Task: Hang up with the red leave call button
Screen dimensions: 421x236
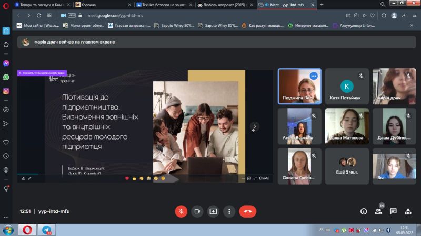Action: tap(247, 211)
